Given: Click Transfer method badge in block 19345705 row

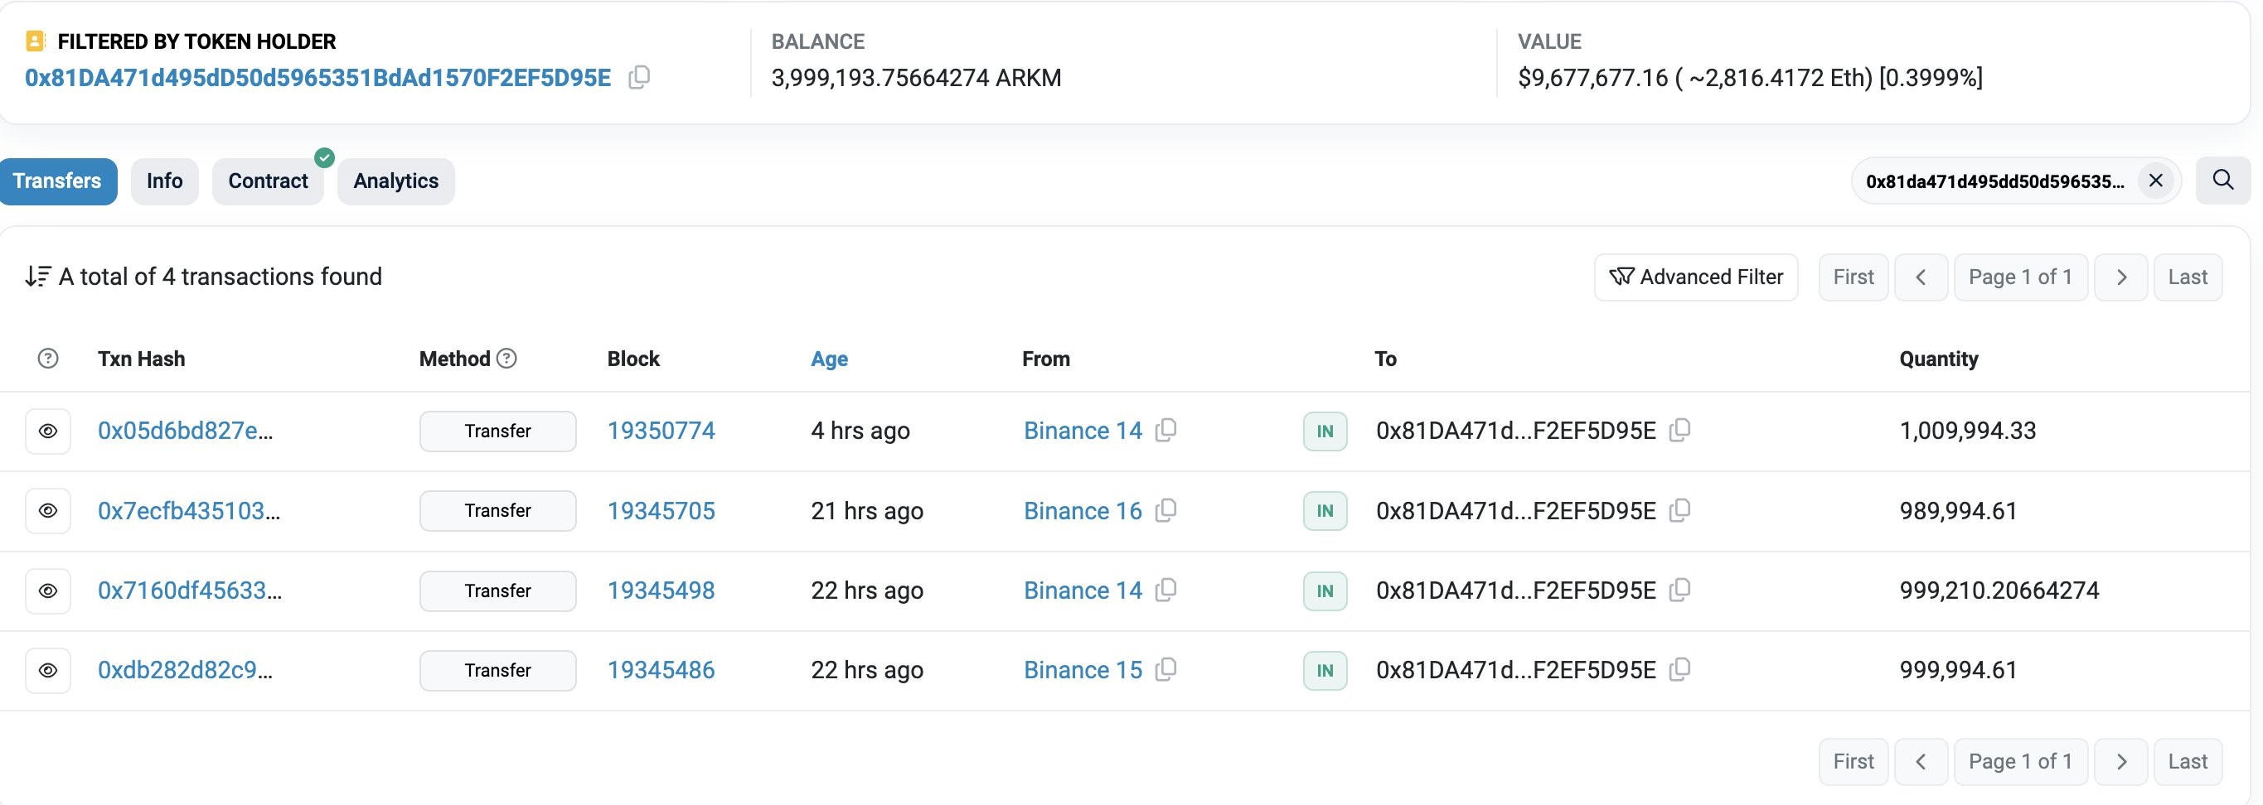Looking at the screenshot, I should click(497, 511).
